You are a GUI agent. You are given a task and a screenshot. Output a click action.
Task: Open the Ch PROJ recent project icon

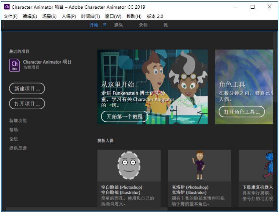(15, 65)
